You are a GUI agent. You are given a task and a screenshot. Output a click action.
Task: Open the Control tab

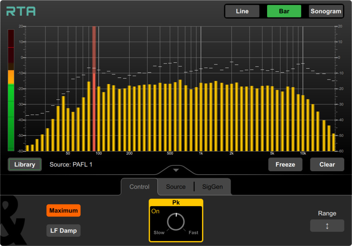[140, 187]
